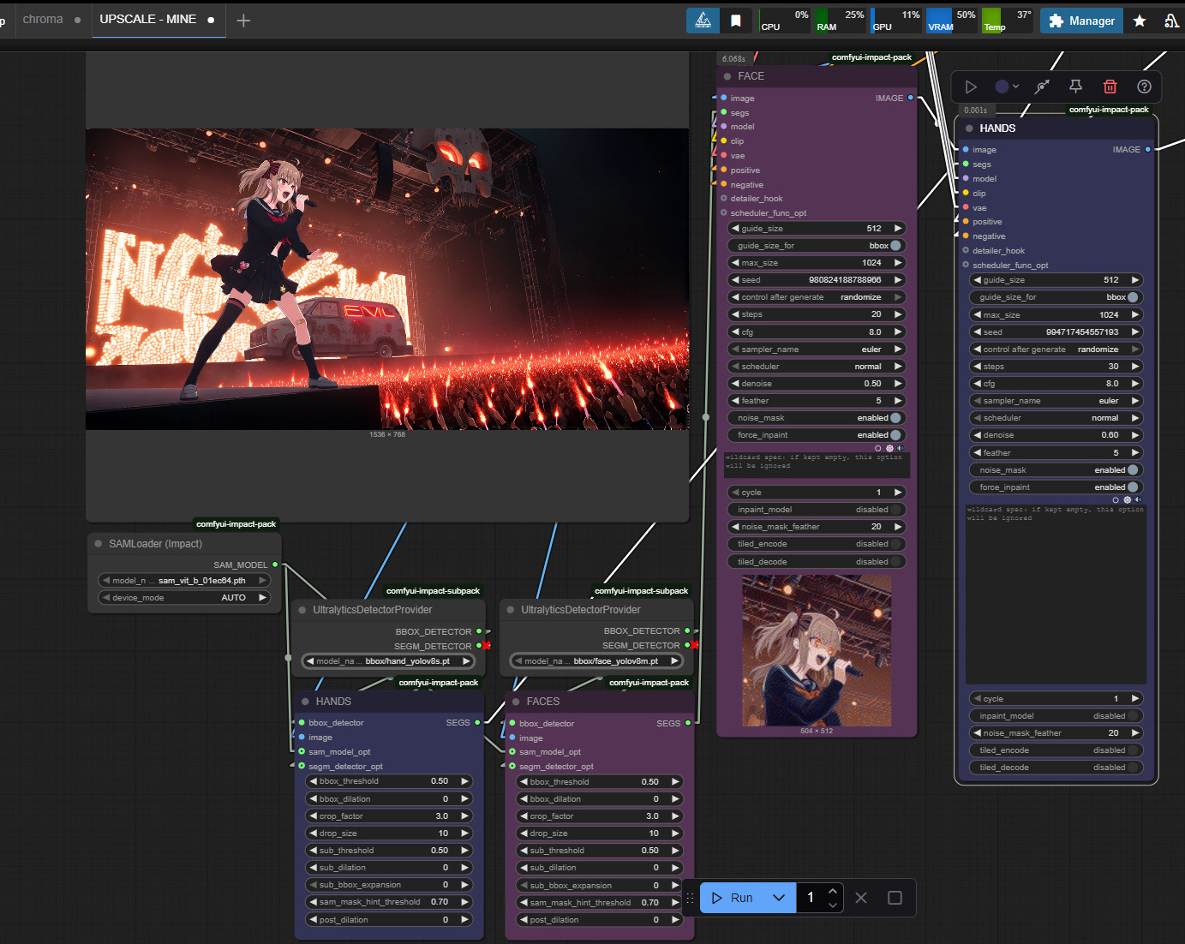Viewport: 1185px width, 944px height.
Task: Open the color dropdown in the selection toolbar
Action: pyautogui.click(x=1006, y=87)
